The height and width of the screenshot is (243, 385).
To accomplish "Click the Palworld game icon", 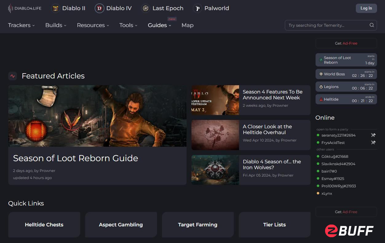I will [x=197, y=8].
